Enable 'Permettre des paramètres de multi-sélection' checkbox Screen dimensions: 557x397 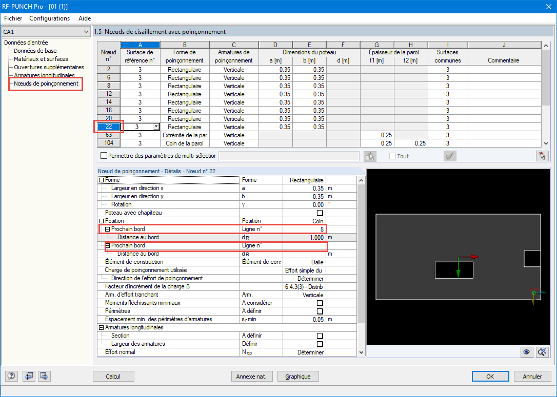(x=104, y=156)
